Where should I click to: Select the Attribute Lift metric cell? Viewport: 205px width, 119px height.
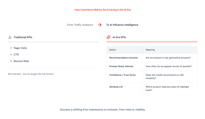[x=116, y=87]
